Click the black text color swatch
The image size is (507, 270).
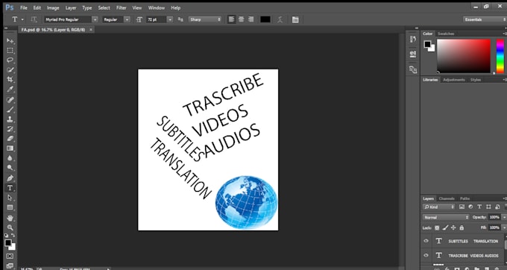(265, 19)
